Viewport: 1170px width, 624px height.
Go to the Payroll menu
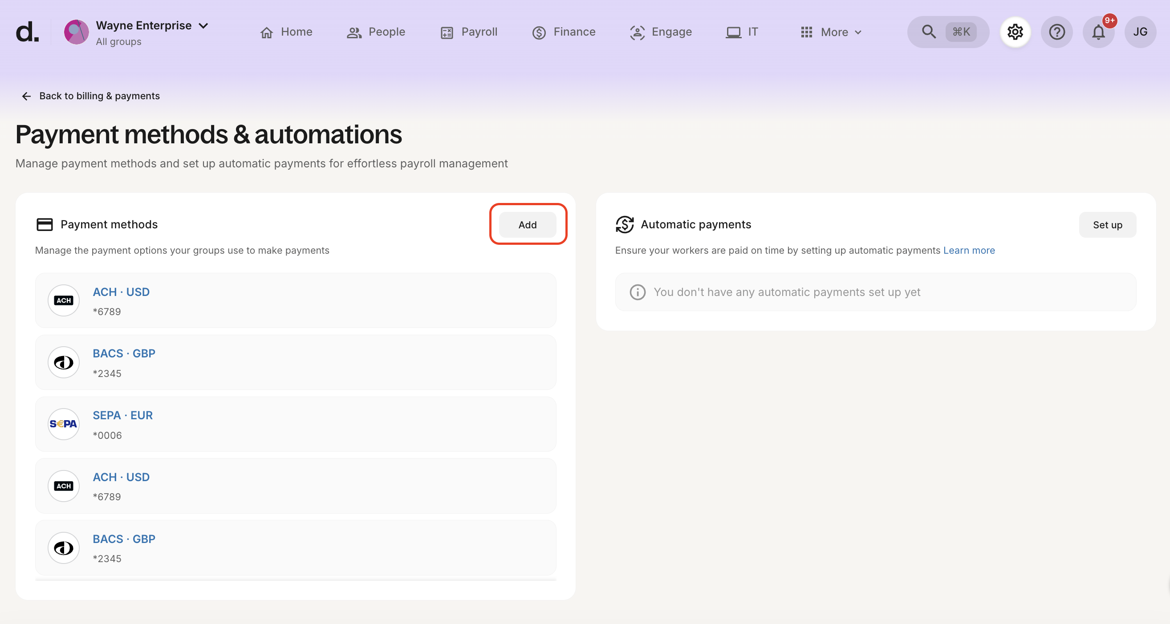[x=469, y=32]
